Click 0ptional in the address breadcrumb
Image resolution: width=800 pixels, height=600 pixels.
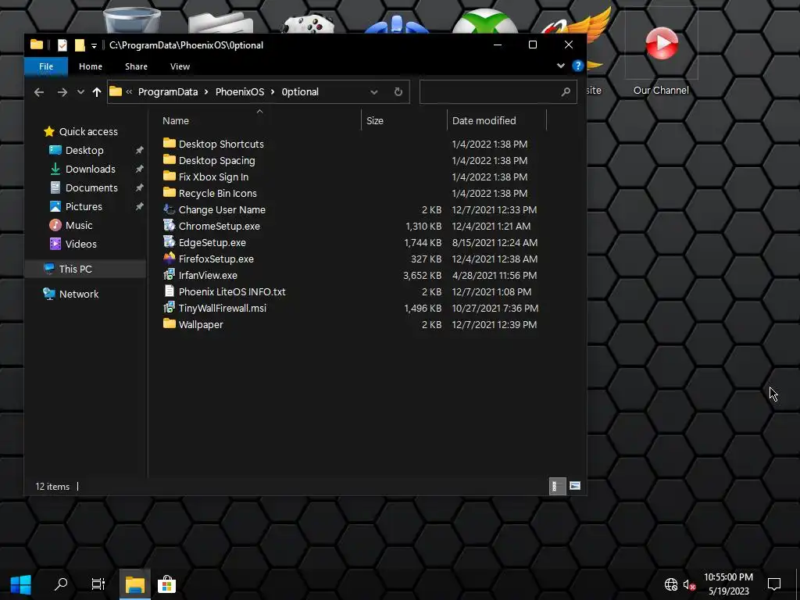point(300,92)
